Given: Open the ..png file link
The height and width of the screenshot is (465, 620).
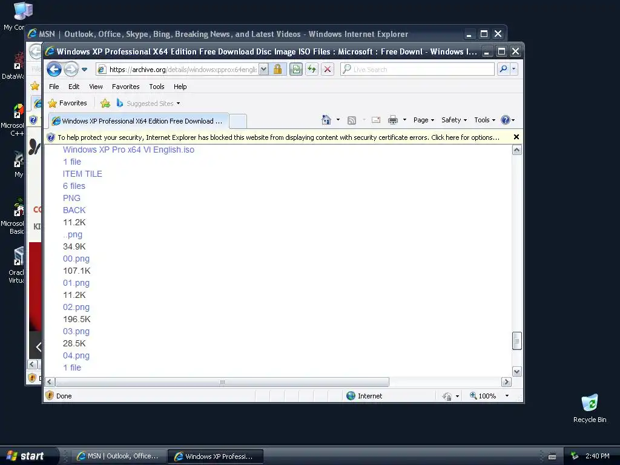Looking at the screenshot, I should (x=73, y=234).
